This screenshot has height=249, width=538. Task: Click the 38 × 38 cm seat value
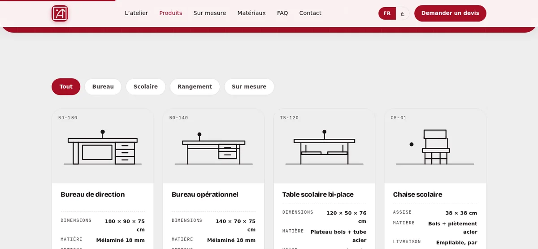click(461, 213)
